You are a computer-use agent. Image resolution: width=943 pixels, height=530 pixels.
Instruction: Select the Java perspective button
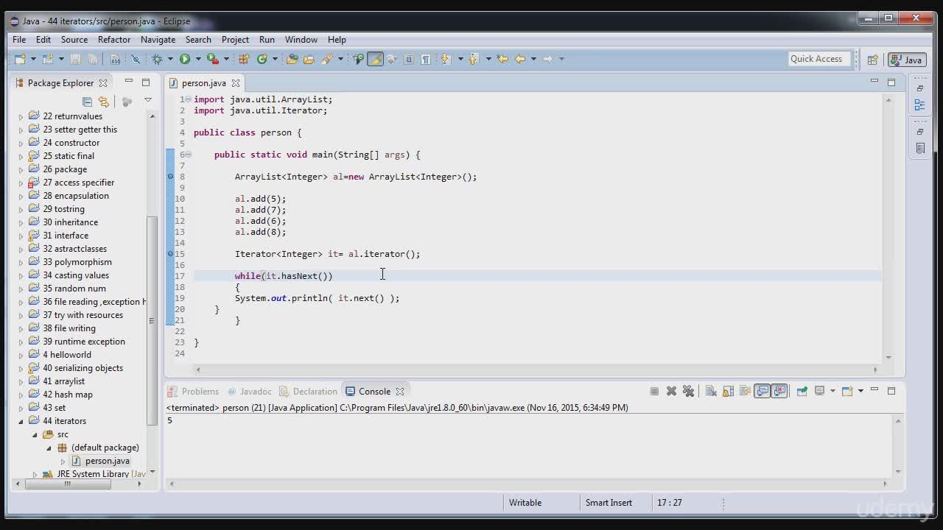pos(906,60)
